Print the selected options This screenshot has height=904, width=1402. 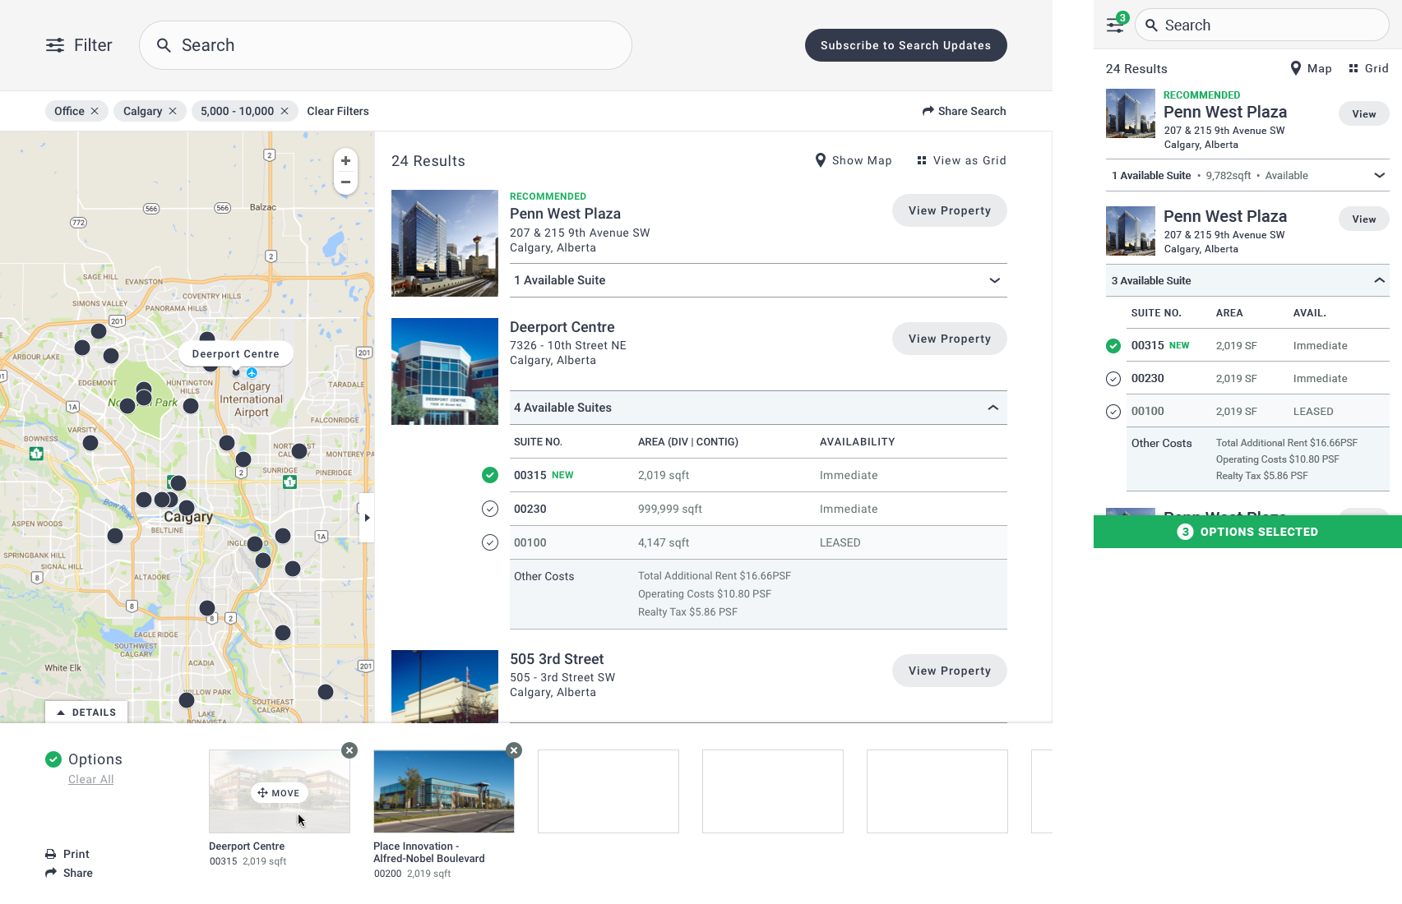67,854
